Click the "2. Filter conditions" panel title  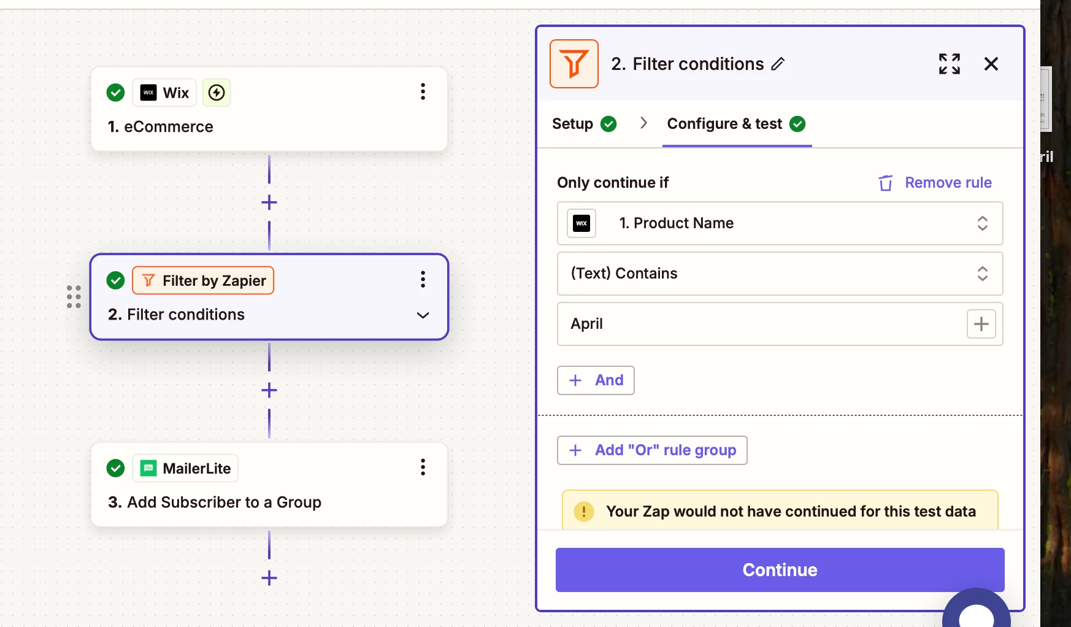click(x=687, y=64)
